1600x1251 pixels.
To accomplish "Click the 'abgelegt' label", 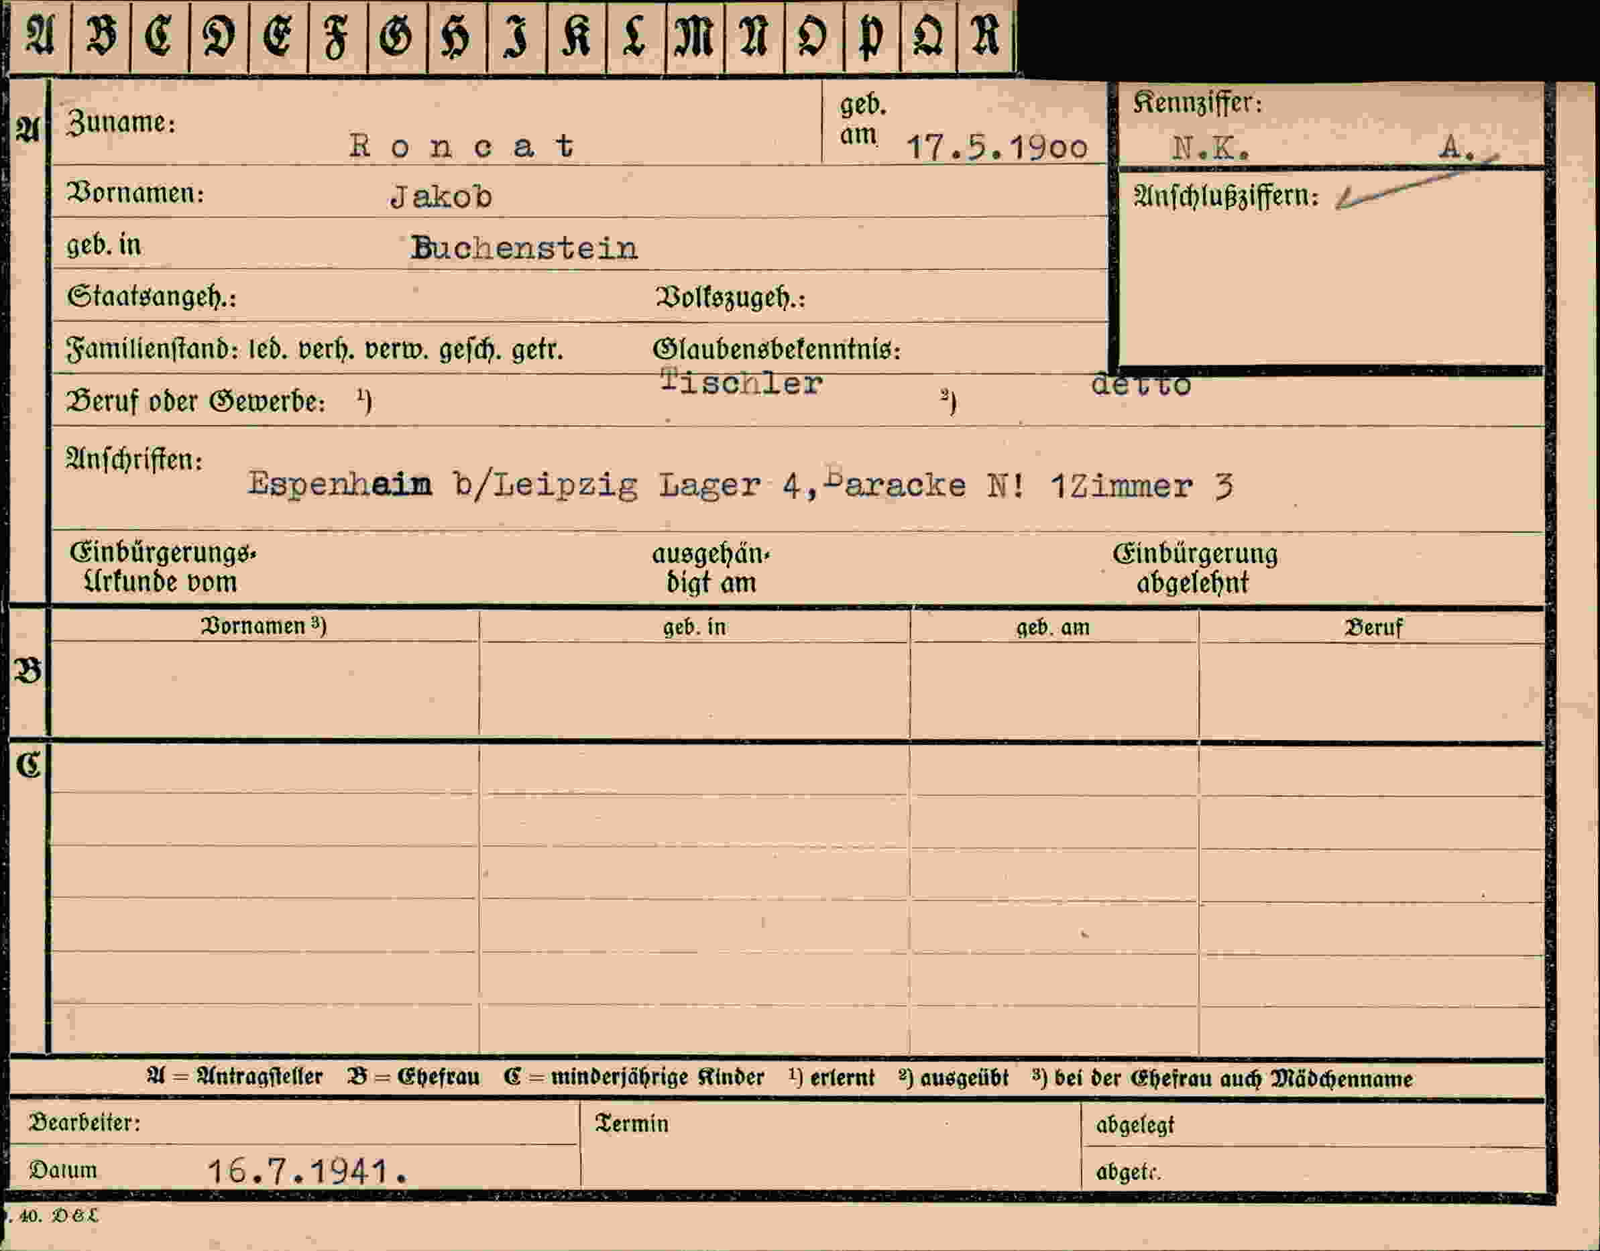I will [1135, 1125].
